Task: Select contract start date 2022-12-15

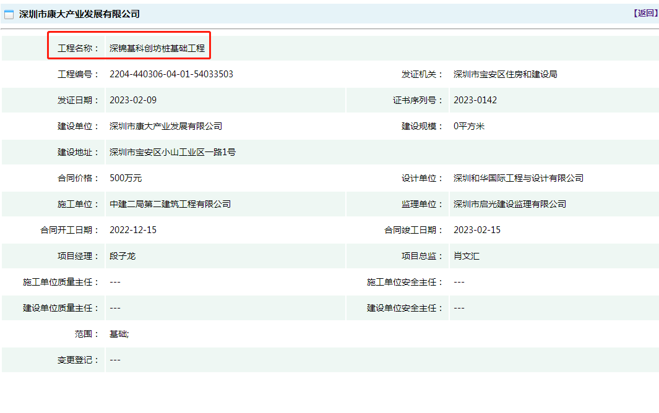Action: pos(133,230)
